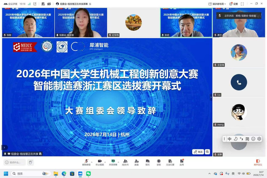Open 会议详情 meeting details
The image size is (267, 178).
pos(11,4)
